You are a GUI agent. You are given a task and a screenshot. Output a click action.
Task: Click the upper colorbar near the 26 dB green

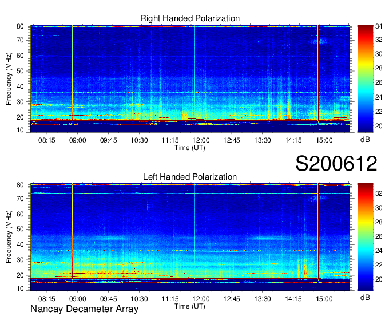[365, 82]
